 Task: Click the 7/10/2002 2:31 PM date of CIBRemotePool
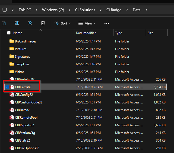[89, 118]
